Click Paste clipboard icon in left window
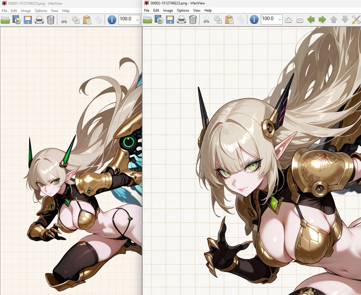Screen dimensions: 361x295 coord(87,20)
